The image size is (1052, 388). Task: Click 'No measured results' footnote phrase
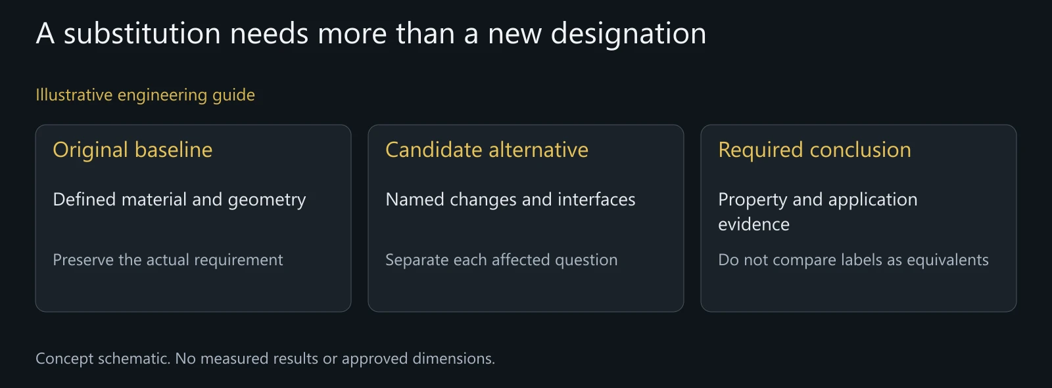[x=247, y=359]
